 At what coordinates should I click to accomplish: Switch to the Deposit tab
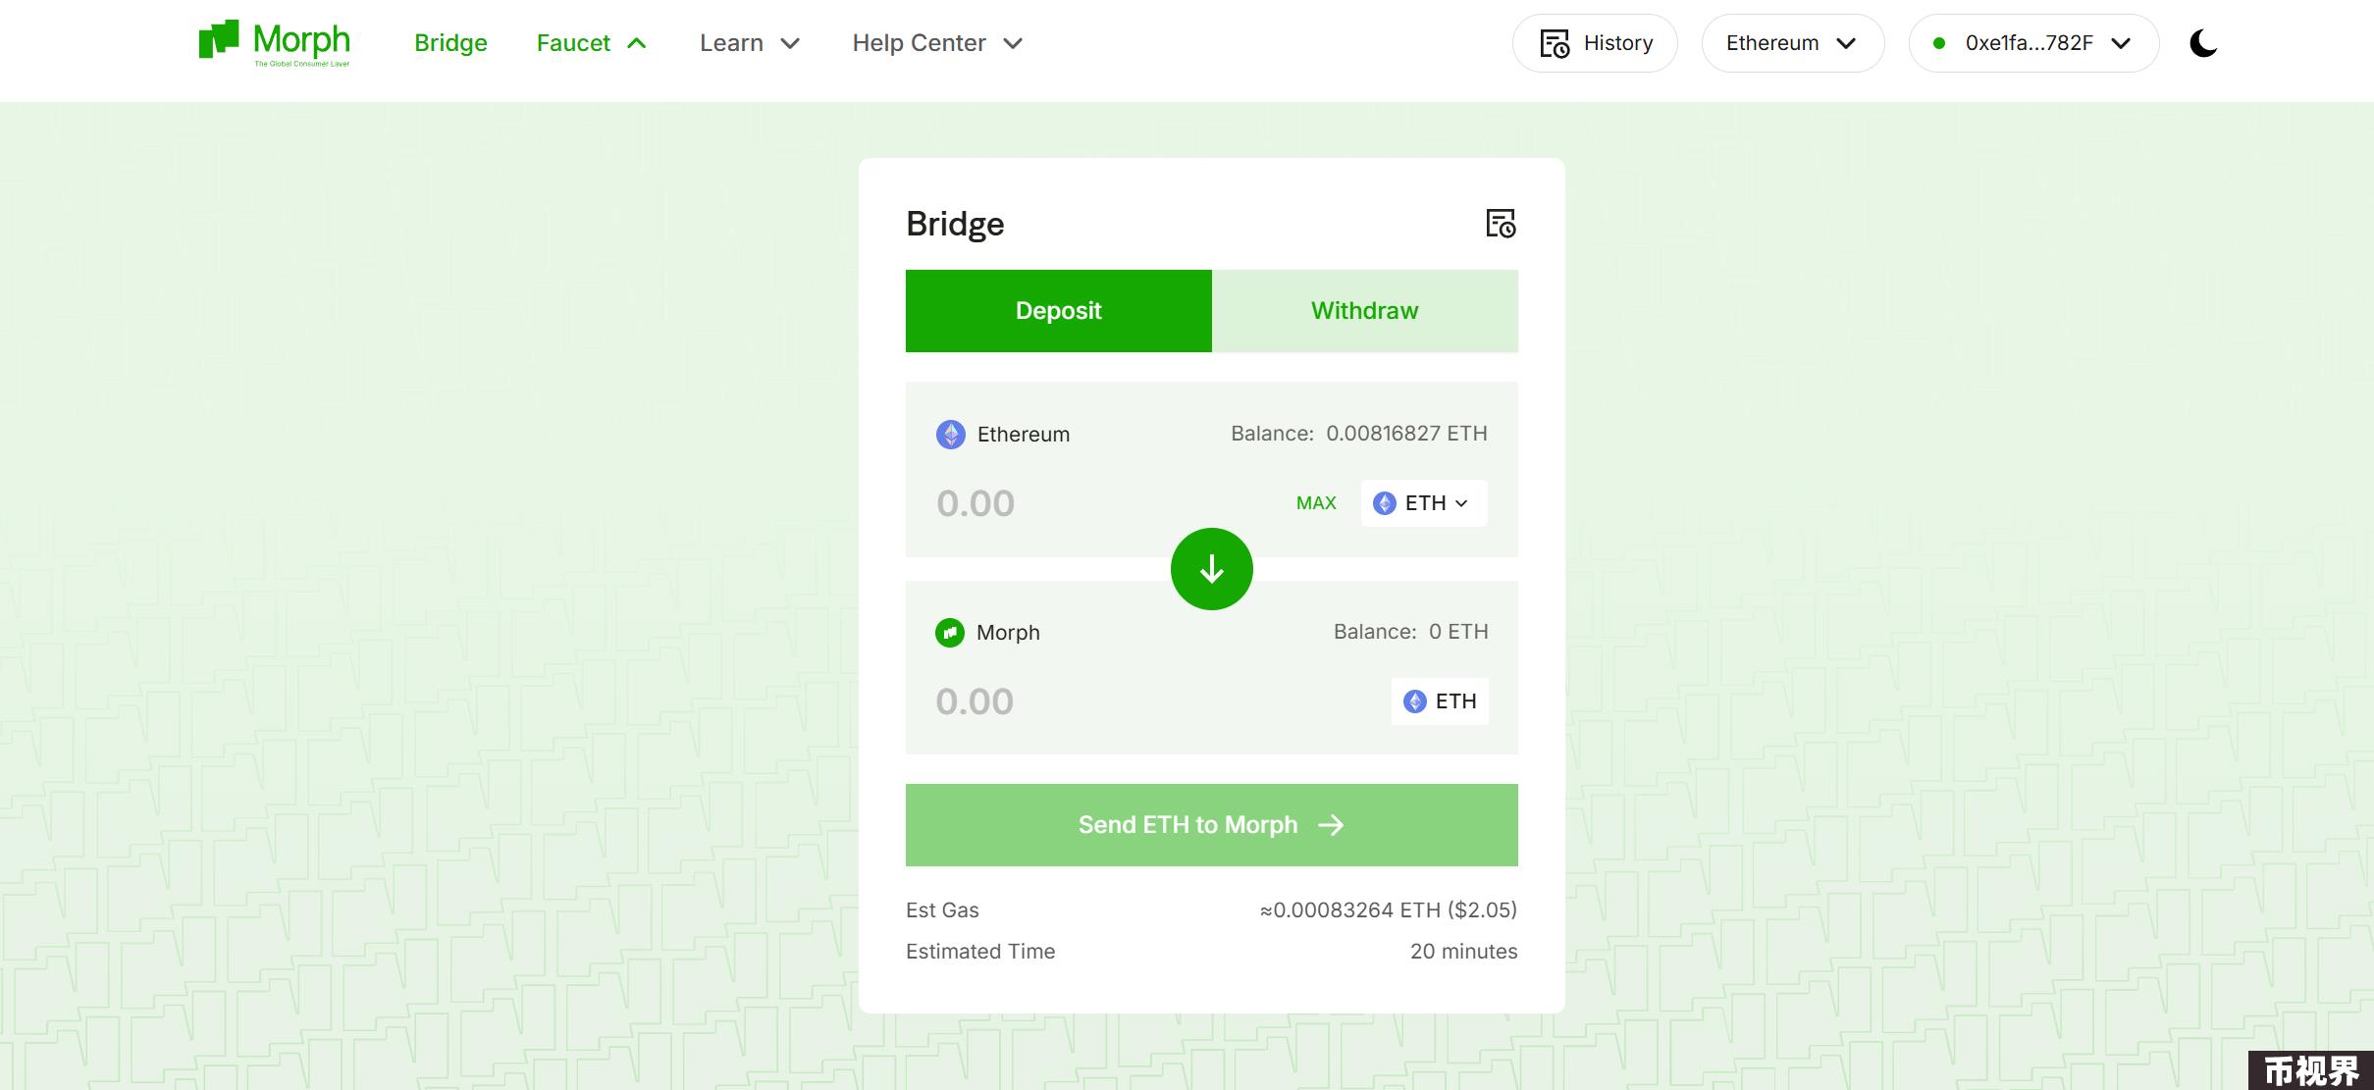click(x=1058, y=311)
